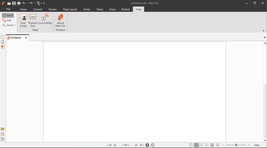This screenshot has width=267, height=148.
Task: Click the next view round button
Action: coord(153,145)
